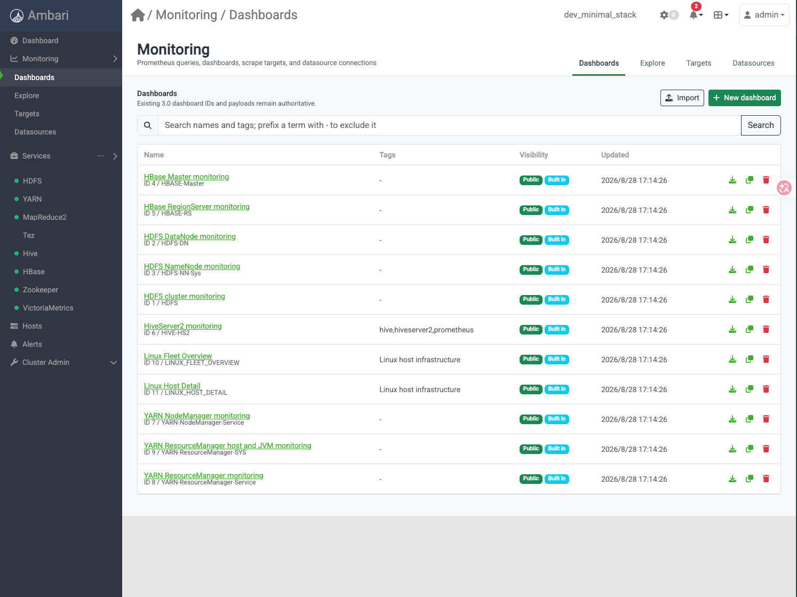Open the grid views dropdown icon
Viewport: 797px width, 597px height.
click(x=721, y=15)
